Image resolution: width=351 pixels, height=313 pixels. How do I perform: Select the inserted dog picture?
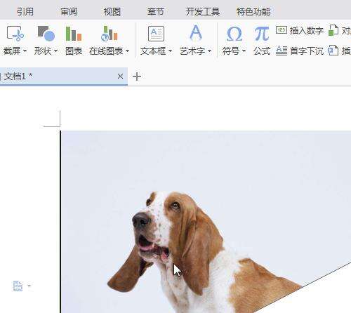coord(206,222)
